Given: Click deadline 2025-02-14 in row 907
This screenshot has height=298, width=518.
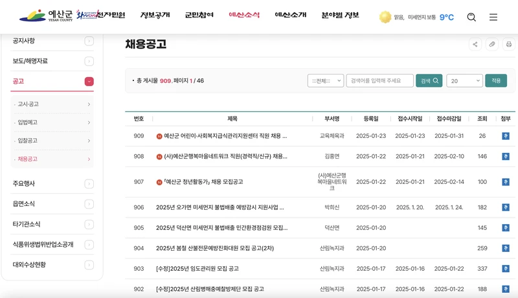Looking at the screenshot, I should (449, 181).
